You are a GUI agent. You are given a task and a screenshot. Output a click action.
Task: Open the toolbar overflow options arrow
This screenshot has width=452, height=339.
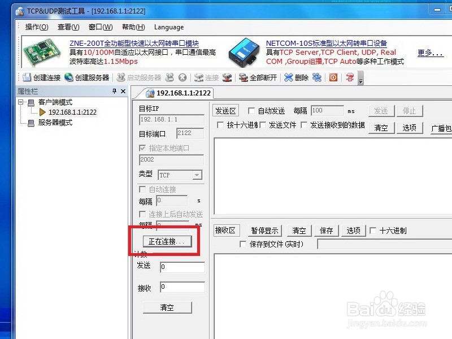click(x=360, y=78)
